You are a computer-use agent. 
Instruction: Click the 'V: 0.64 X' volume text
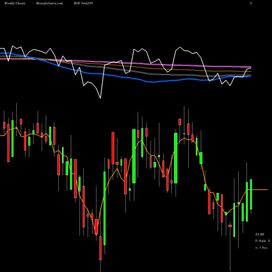262,241
